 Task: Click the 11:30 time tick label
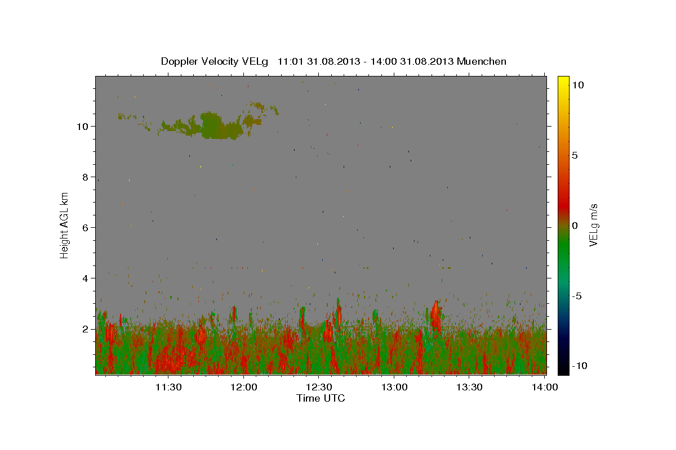coord(168,387)
